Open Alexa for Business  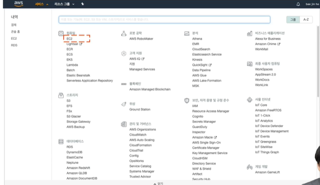(268, 39)
